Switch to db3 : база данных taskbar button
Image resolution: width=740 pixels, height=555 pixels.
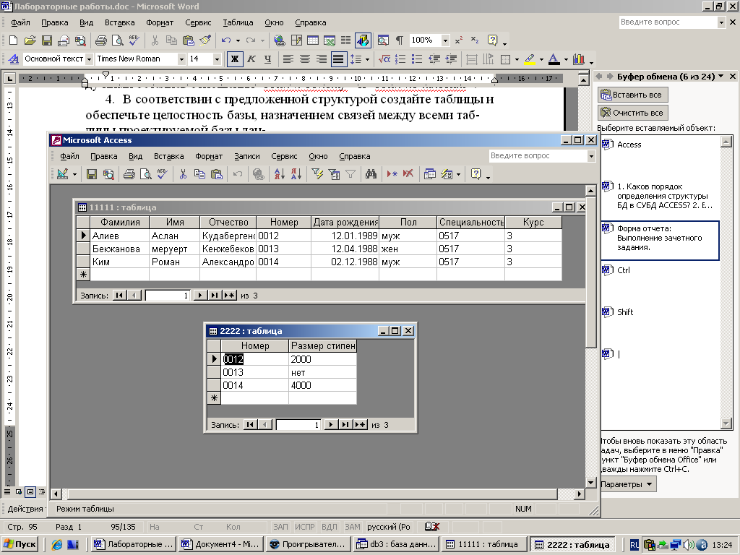click(x=396, y=544)
